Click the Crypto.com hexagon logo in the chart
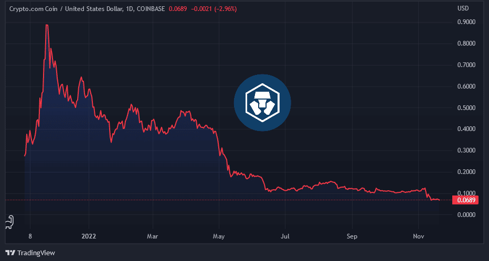 (262, 103)
